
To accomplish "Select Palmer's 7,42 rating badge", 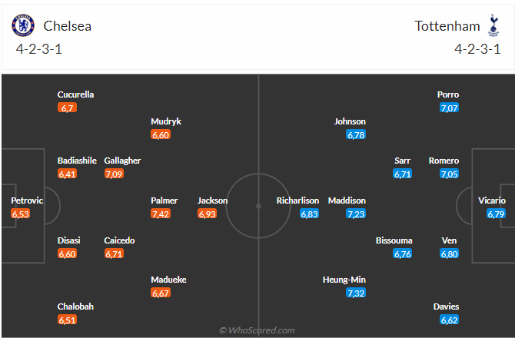I will [x=161, y=214].
